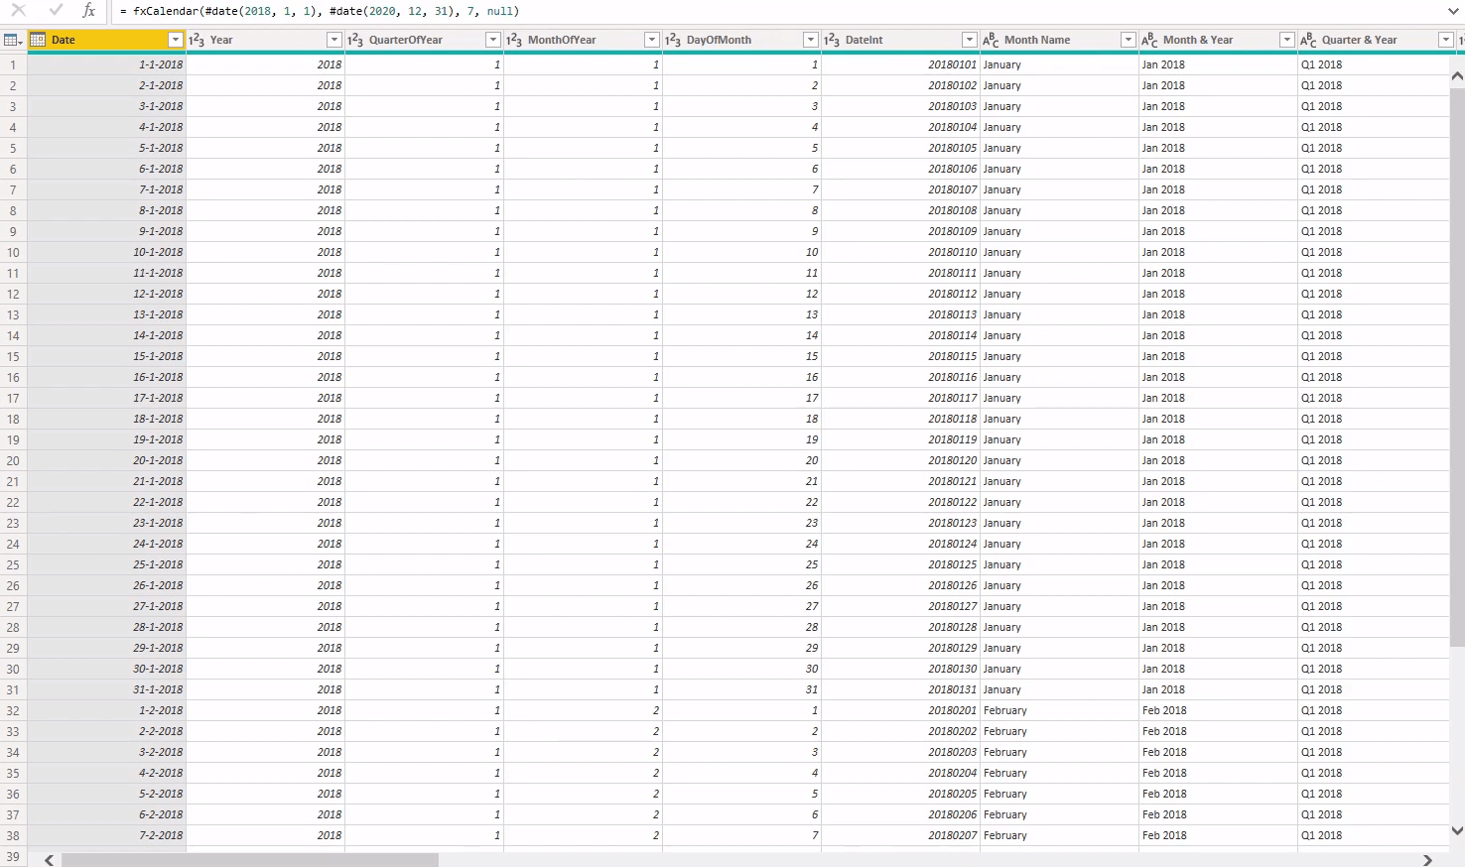Click the Date cell 31-1-2018

pos(107,689)
